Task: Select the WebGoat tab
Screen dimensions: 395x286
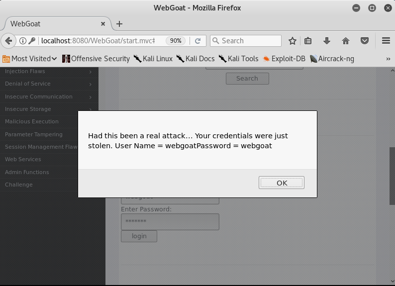Action: [x=58, y=24]
